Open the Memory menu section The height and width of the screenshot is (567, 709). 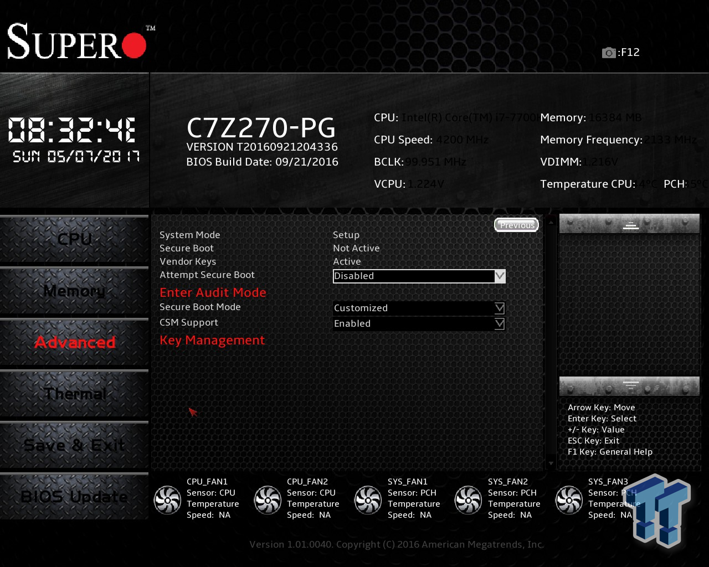click(x=74, y=291)
